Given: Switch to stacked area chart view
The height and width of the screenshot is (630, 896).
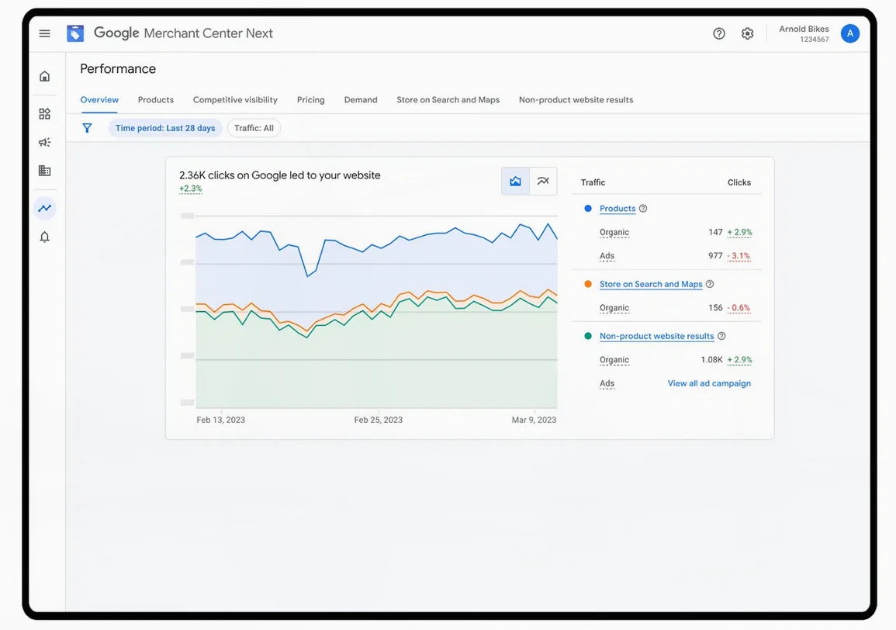Looking at the screenshot, I should point(515,182).
